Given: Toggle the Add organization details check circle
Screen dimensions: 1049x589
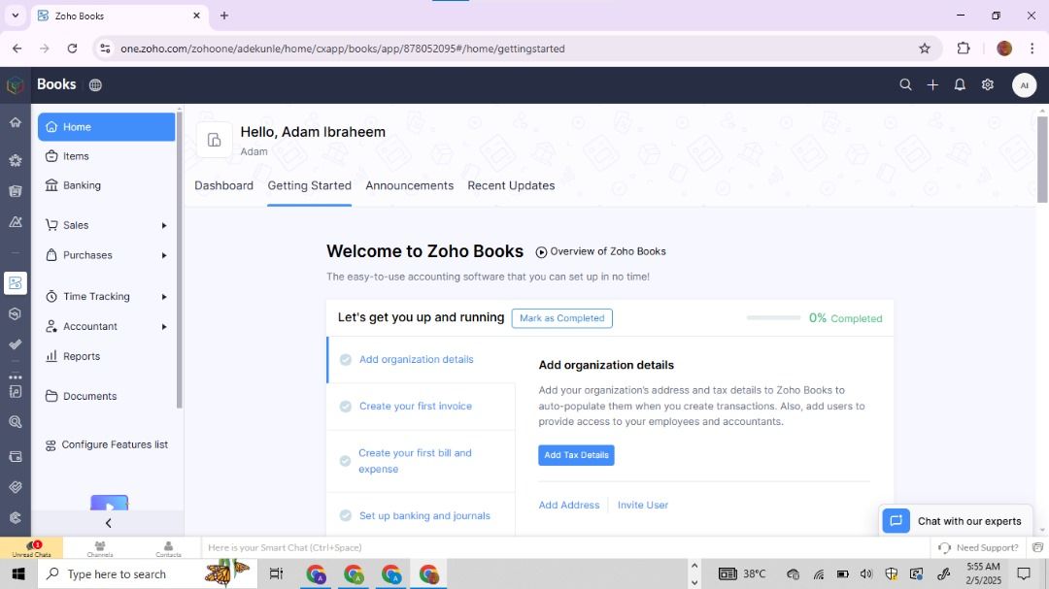Looking at the screenshot, I should [x=345, y=360].
